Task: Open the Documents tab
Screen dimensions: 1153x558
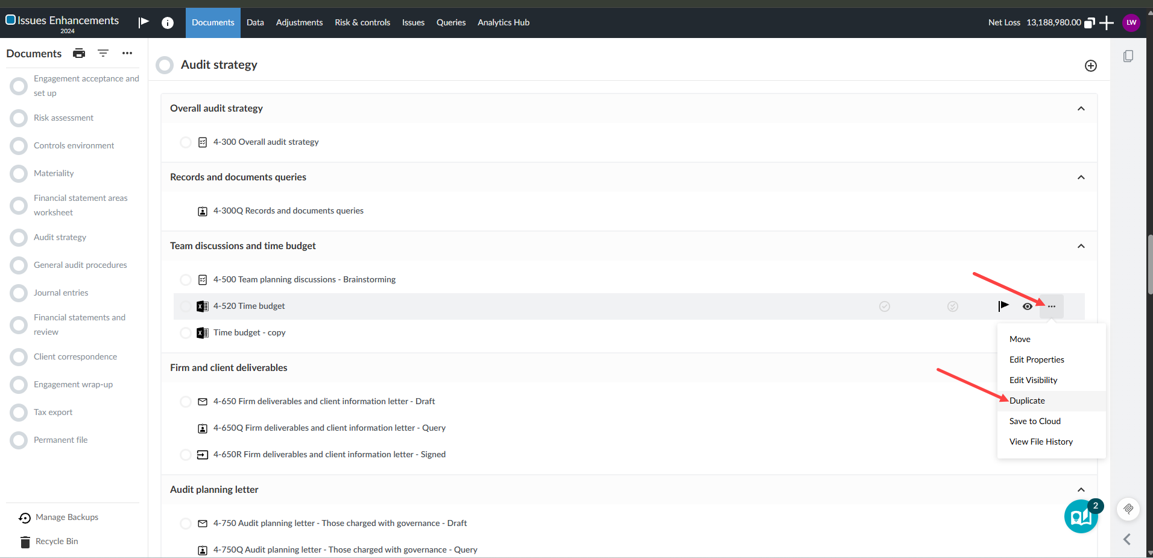Action: [213, 23]
